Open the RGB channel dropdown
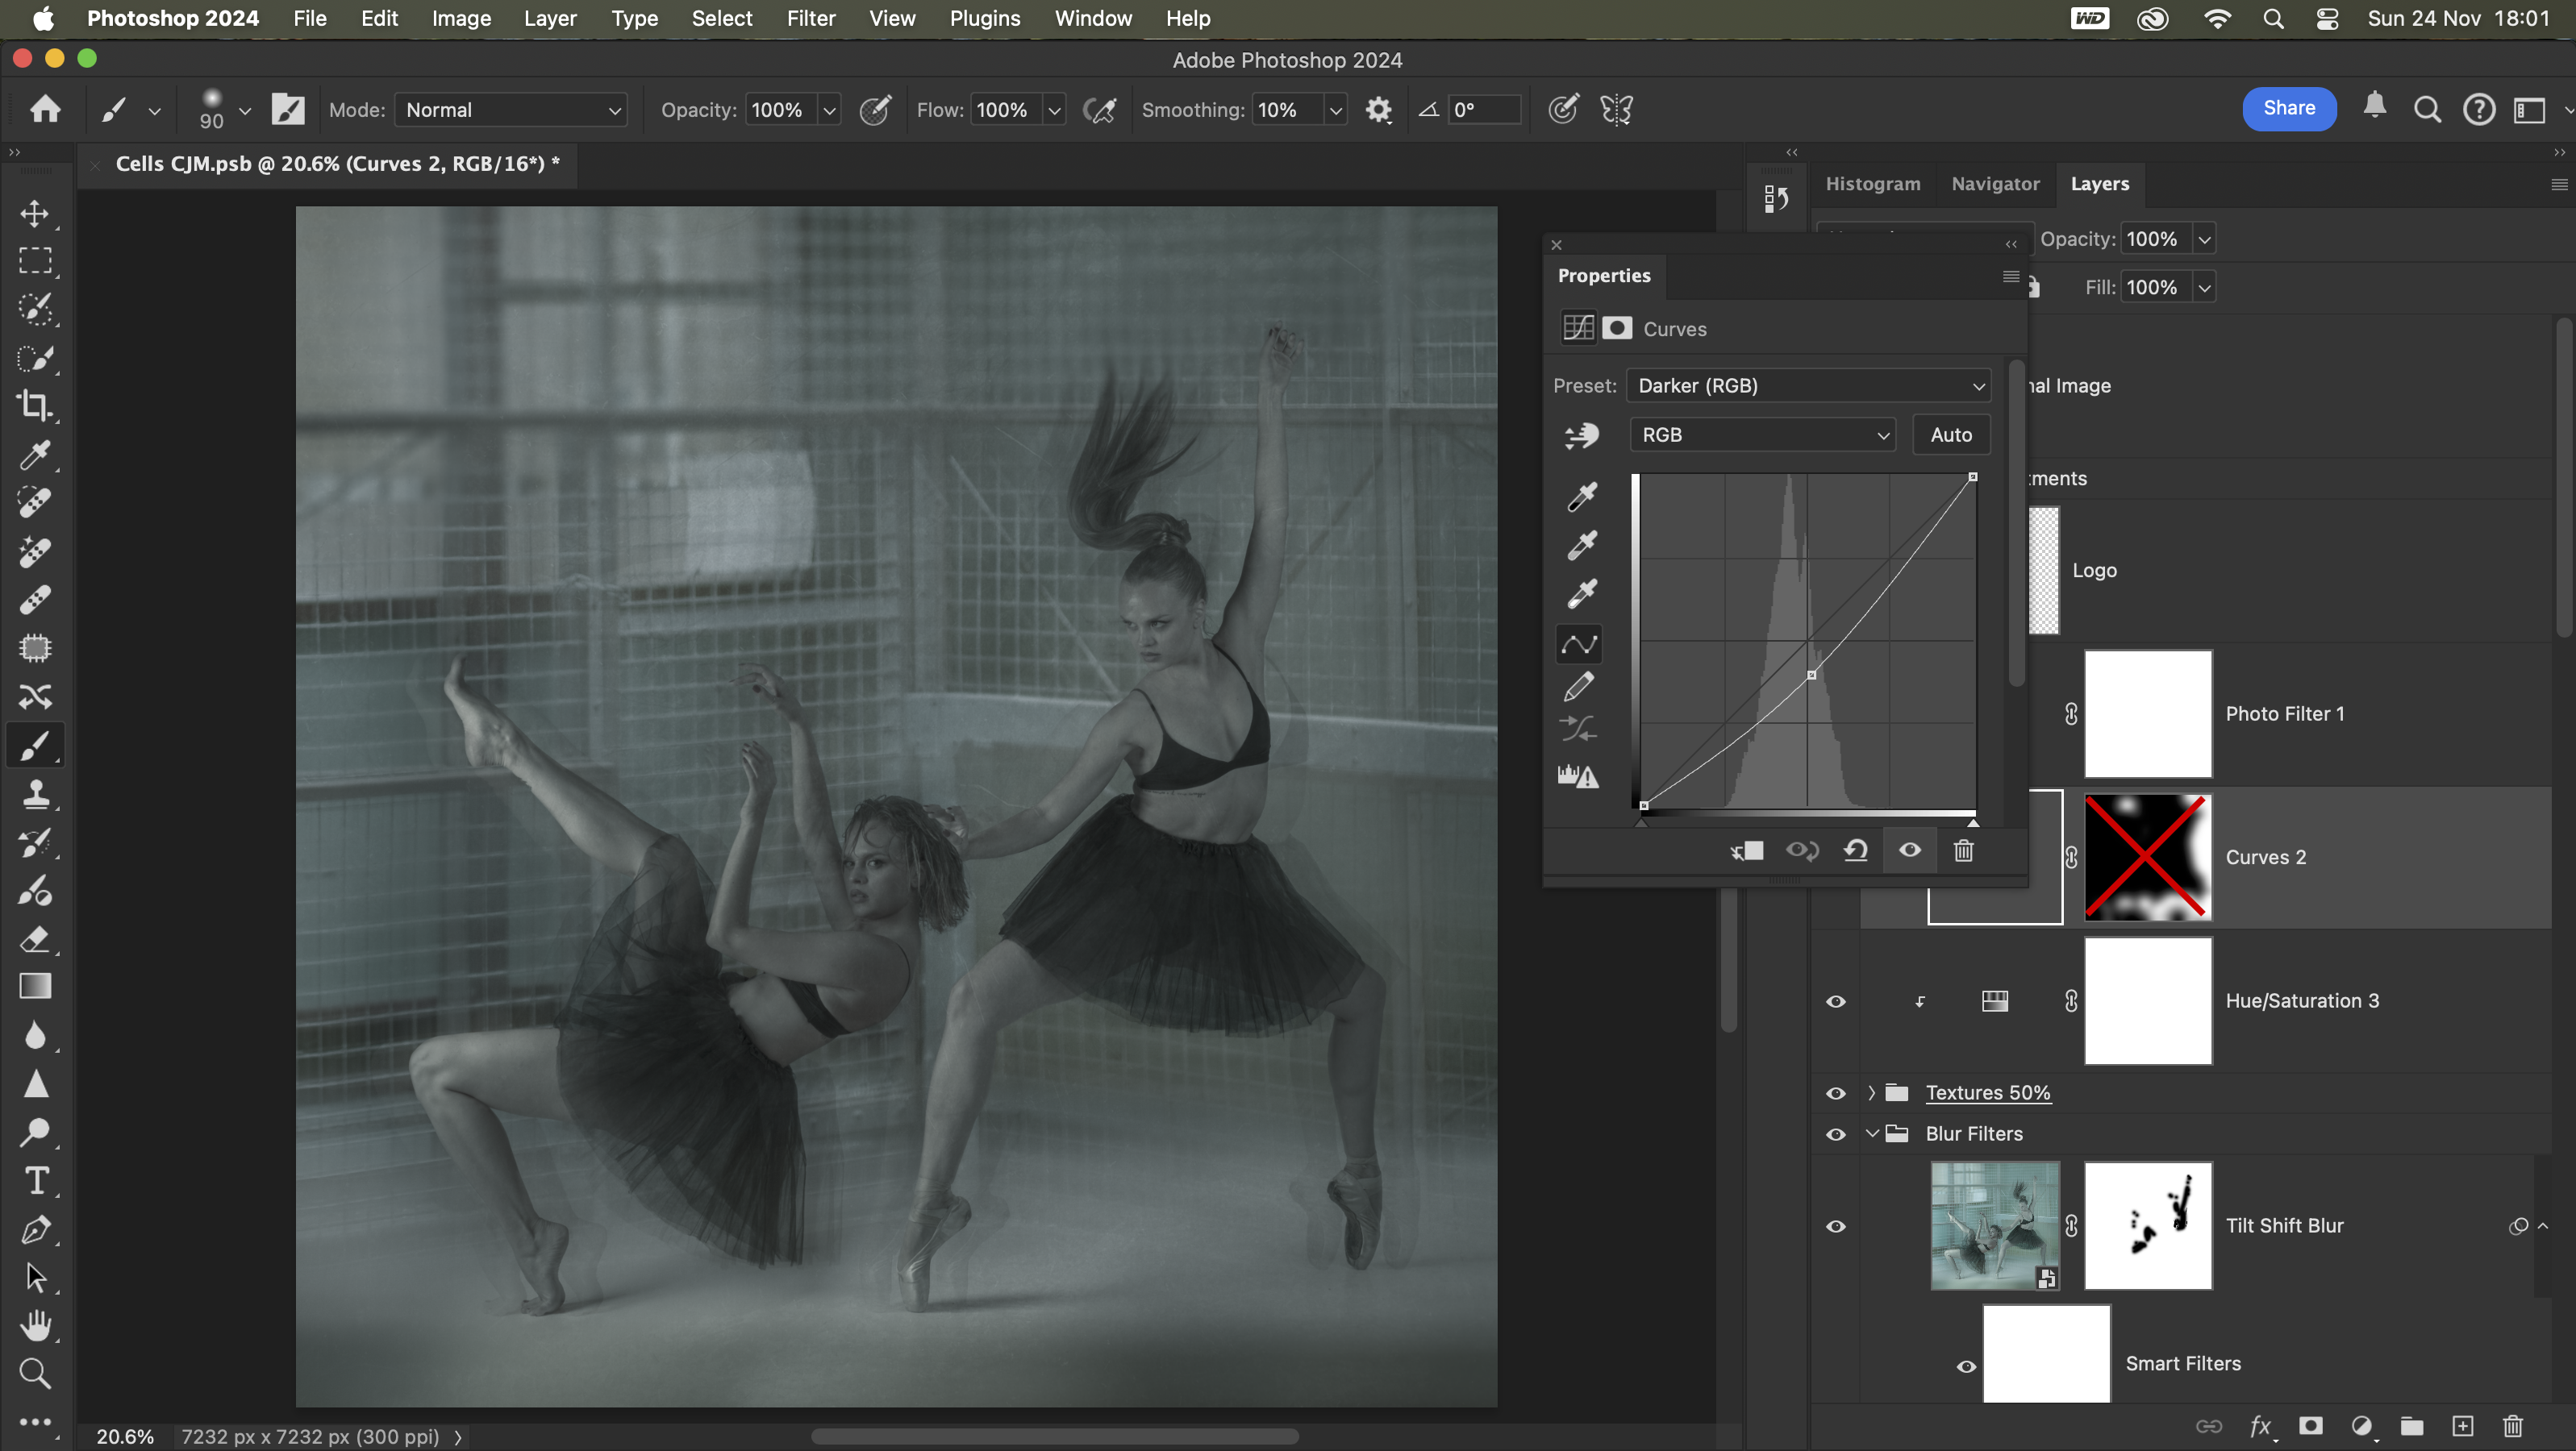Image resolution: width=2576 pixels, height=1451 pixels. 1763,434
